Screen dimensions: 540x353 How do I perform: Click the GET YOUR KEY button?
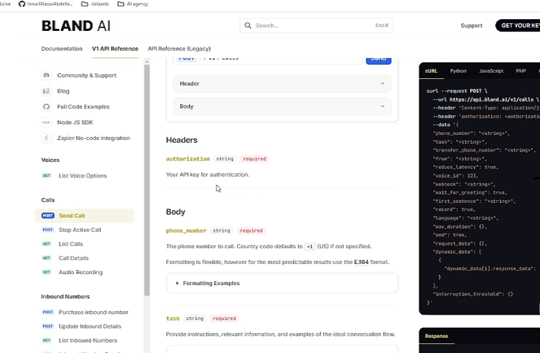[x=518, y=25]
